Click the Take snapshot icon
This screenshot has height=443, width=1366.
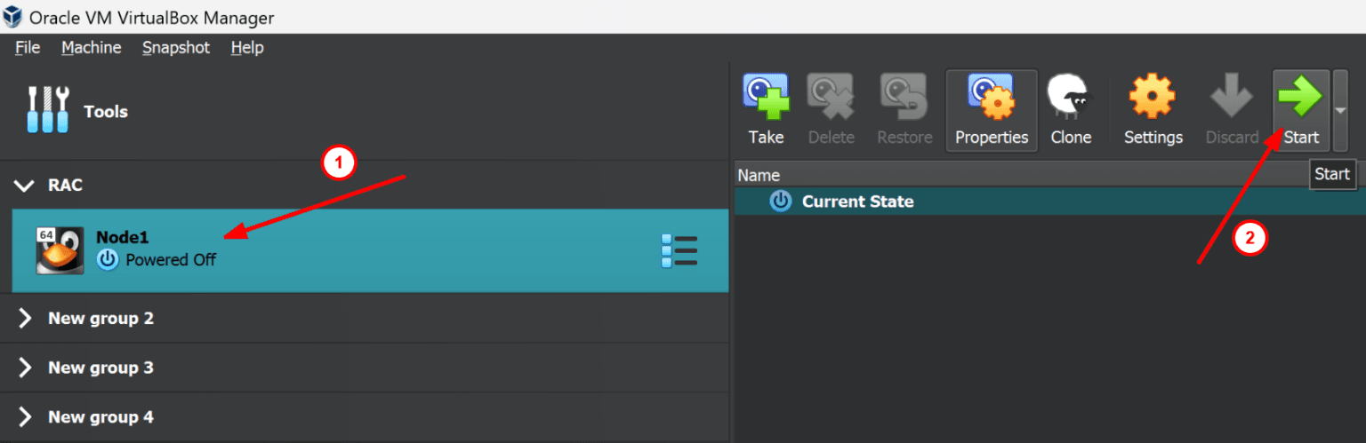point(765,98)
